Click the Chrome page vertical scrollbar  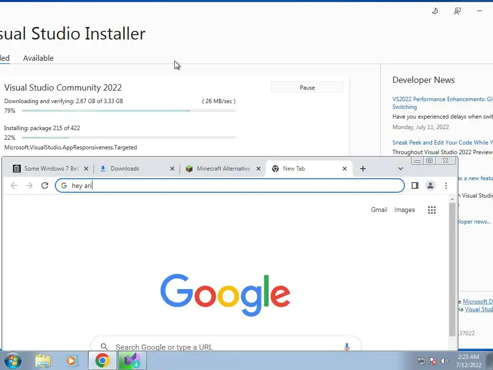click(x=452, y=269)
